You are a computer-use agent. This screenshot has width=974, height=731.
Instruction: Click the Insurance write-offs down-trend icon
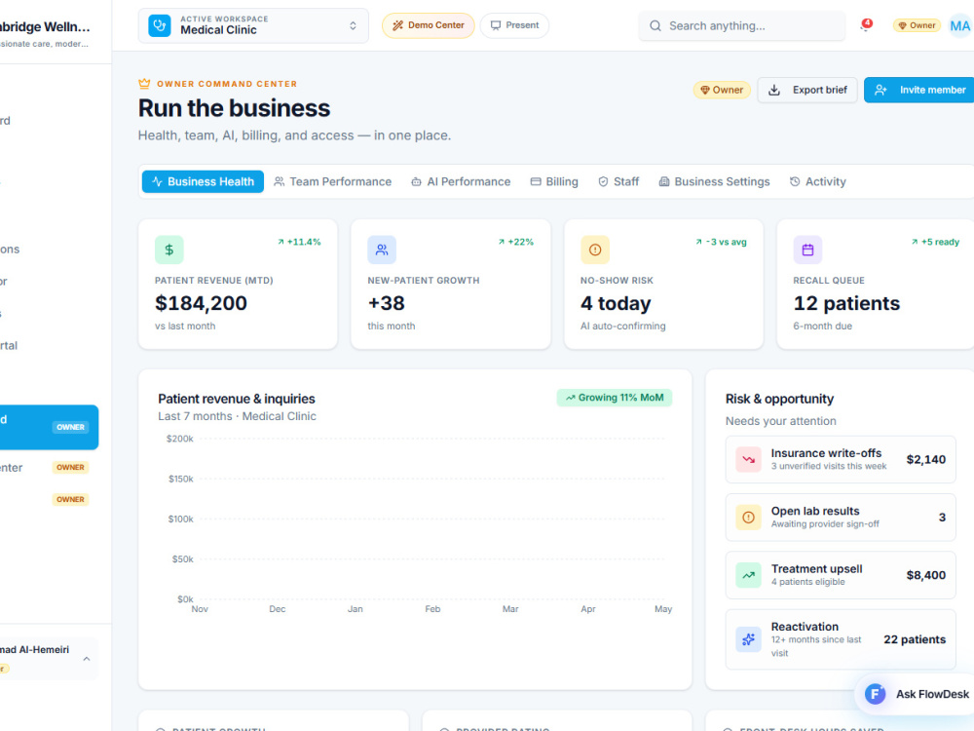[x=748, y=460]
